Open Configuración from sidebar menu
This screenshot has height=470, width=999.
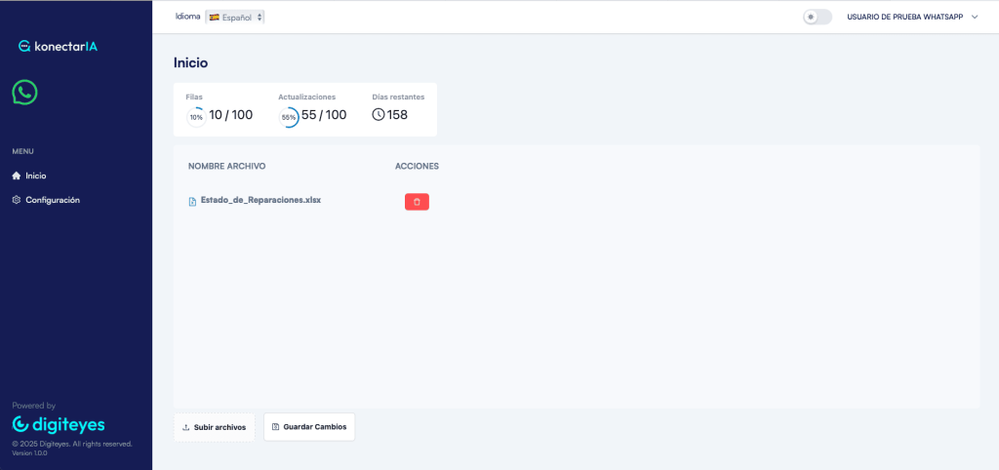(52, 200)
